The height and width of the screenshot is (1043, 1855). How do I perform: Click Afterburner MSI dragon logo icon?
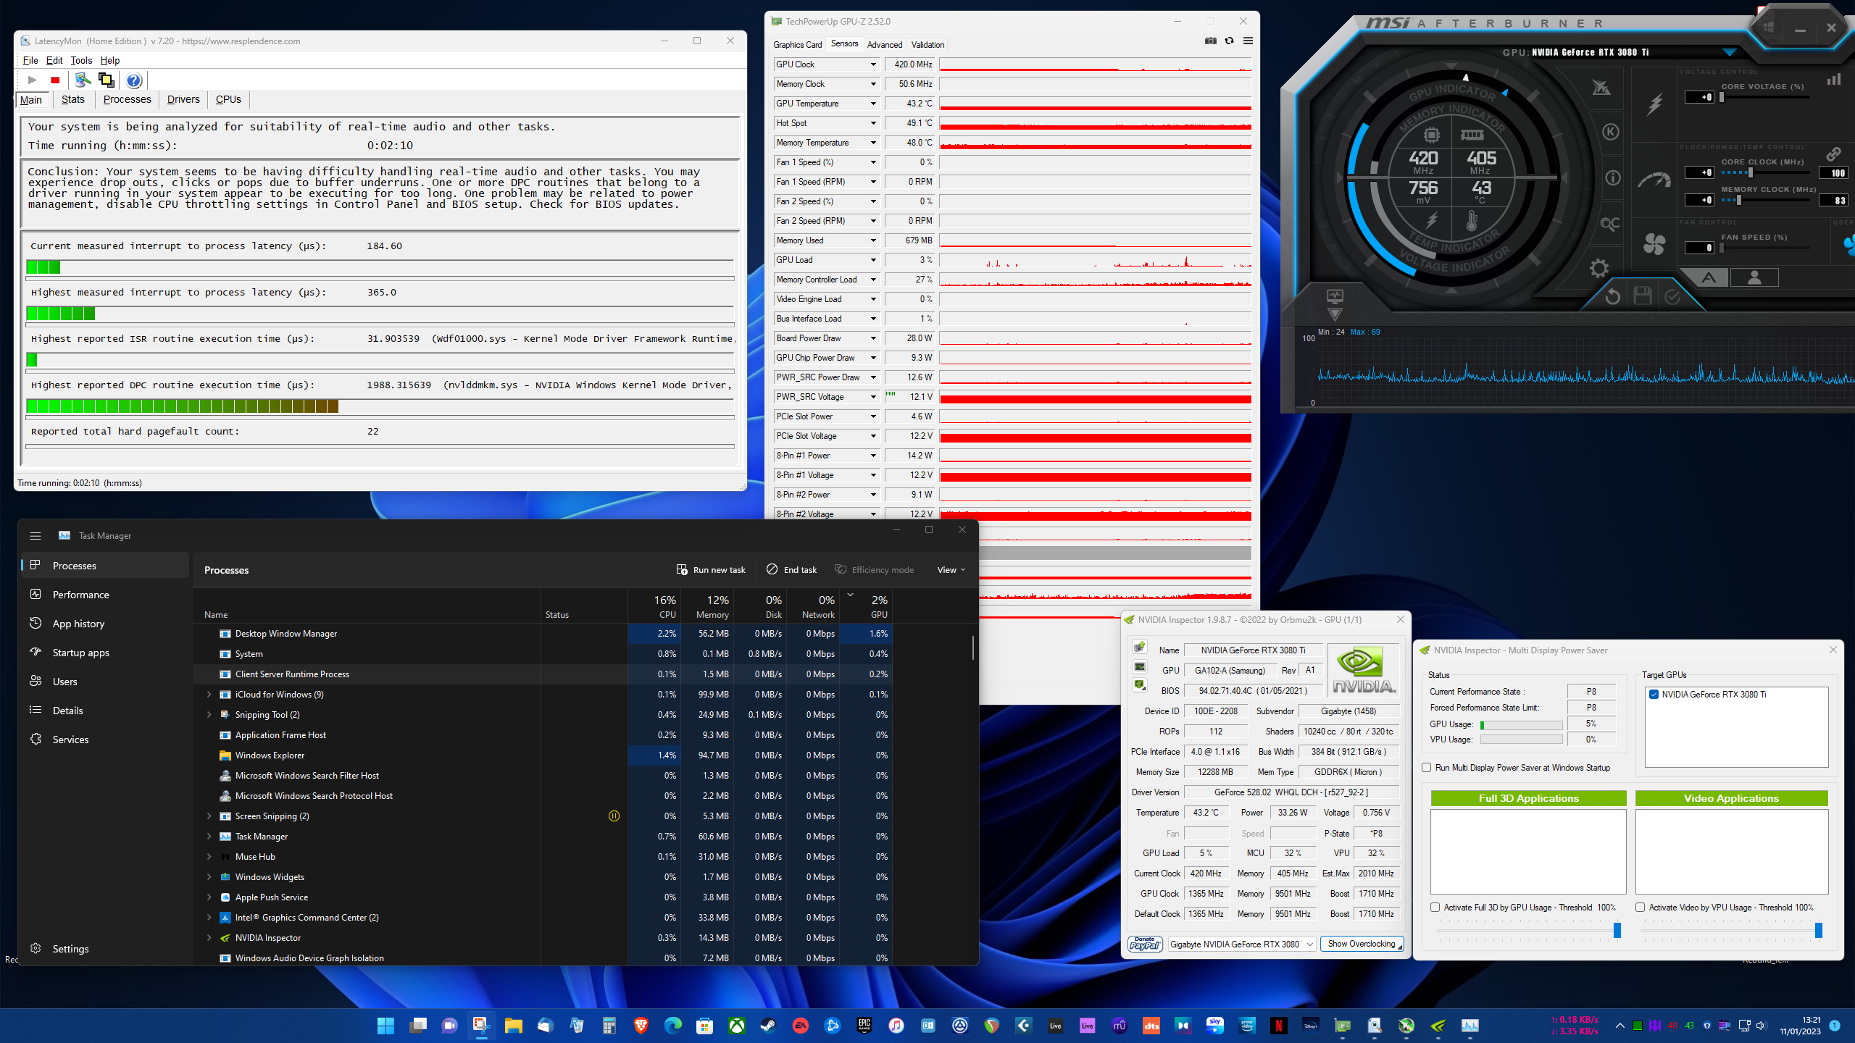pos(1601,88)
